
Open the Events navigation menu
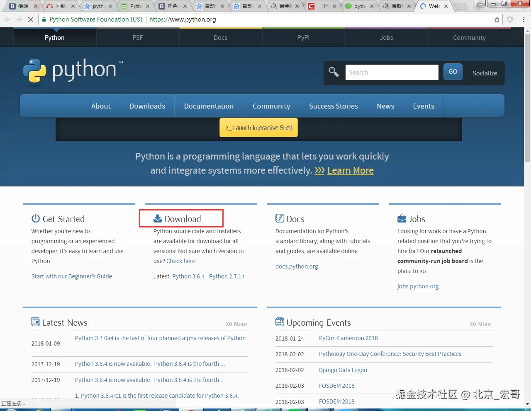(424, 106)
